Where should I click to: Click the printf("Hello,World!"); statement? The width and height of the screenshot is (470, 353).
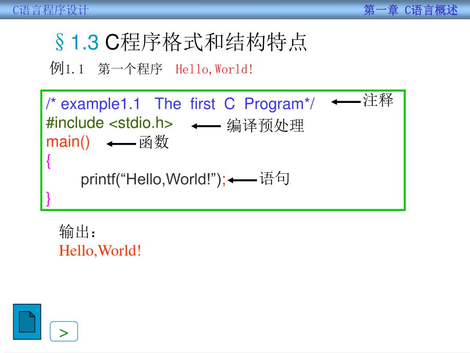click(x=153, y=180)
